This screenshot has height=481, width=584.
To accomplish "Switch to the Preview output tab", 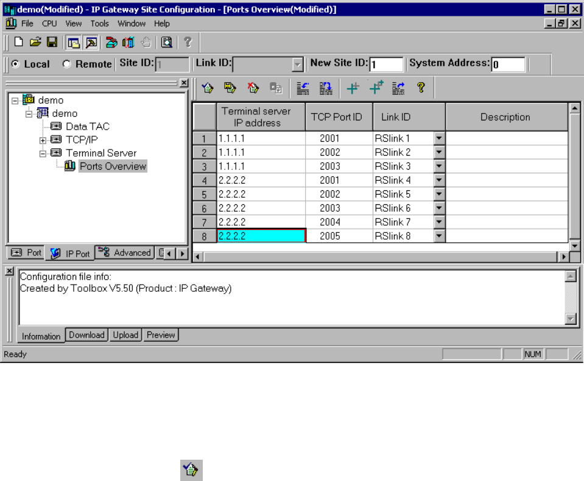I will pos(161,335).
